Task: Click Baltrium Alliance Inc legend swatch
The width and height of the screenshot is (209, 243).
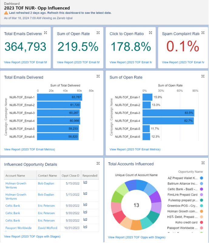Action: point(201,183)
